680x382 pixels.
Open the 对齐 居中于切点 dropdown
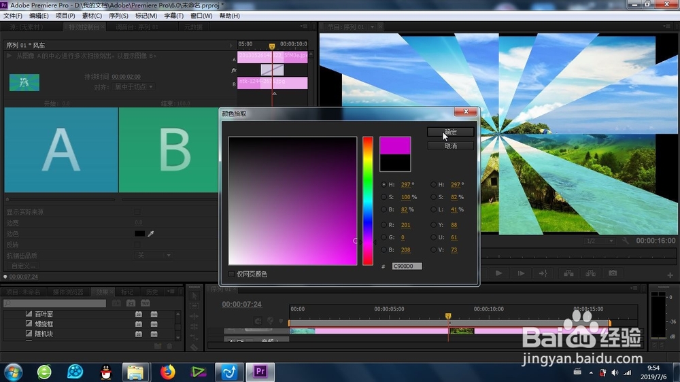[x=133, y=87]
